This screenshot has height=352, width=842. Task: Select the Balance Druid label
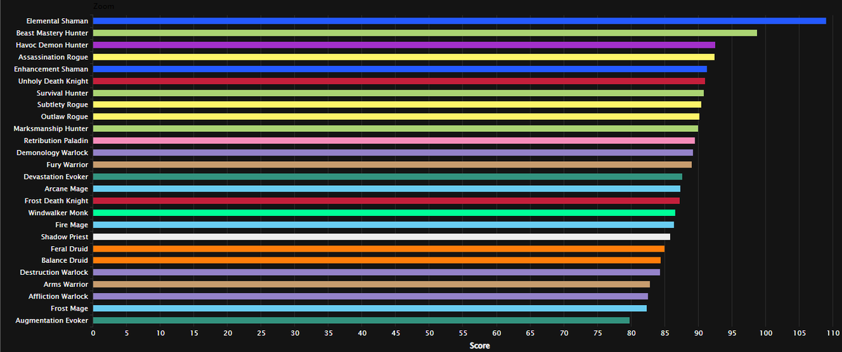pos(65,261)
